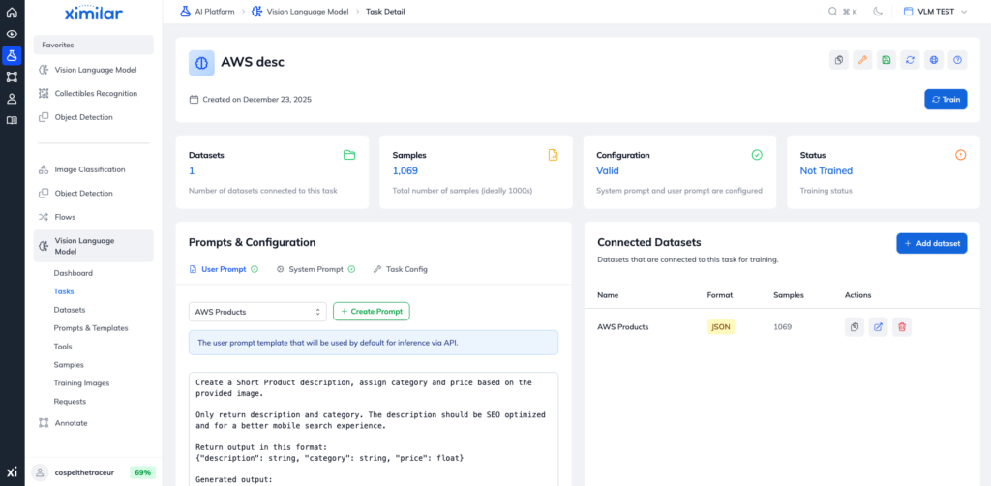
Task: Click the JSON format badge
Action: (721, 326)
